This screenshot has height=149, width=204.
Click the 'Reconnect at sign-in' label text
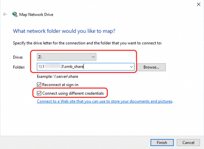[60, 85]
